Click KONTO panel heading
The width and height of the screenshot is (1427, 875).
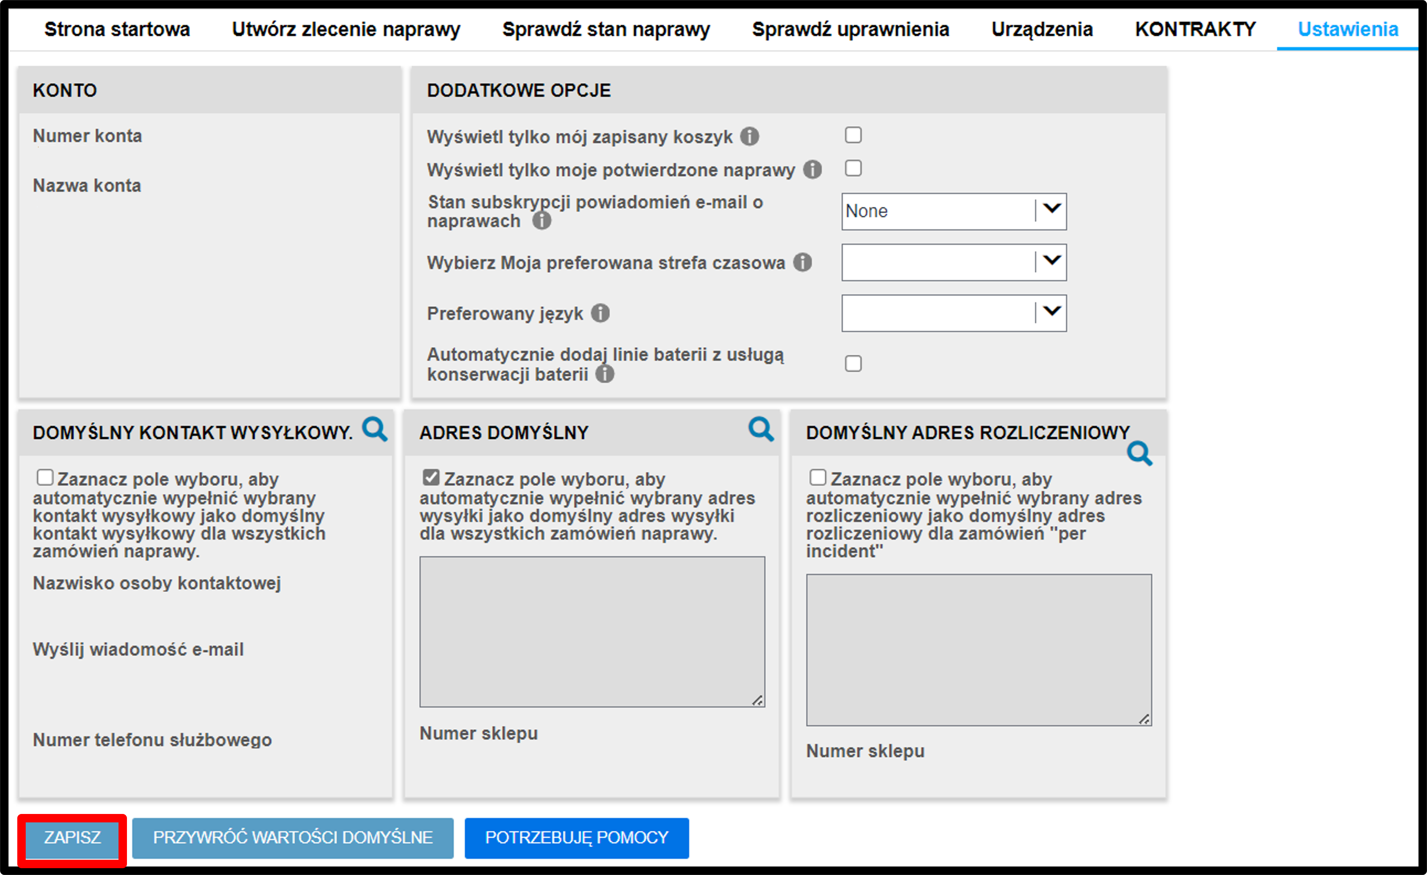point(65,90)
